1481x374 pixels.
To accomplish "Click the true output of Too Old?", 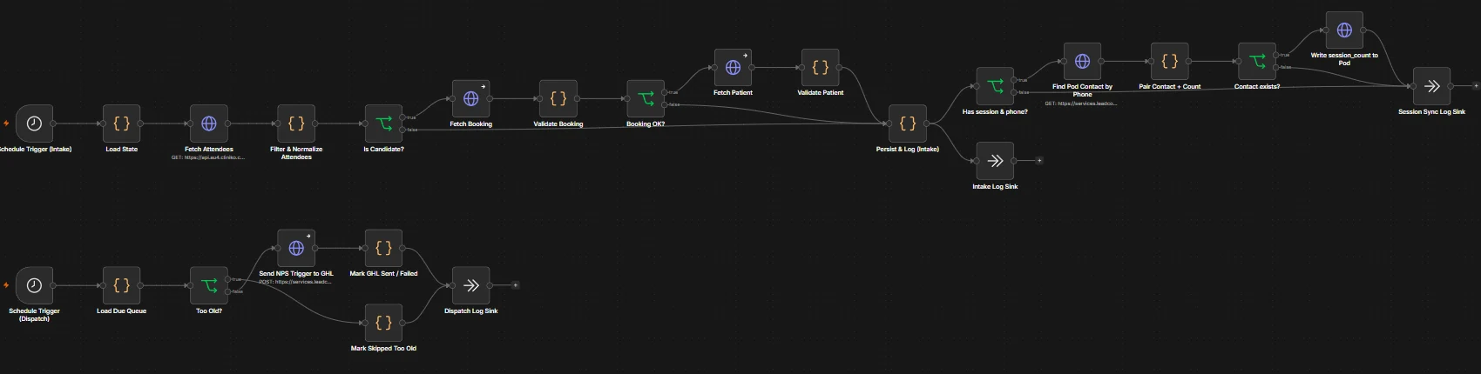I will click(228, 279).
